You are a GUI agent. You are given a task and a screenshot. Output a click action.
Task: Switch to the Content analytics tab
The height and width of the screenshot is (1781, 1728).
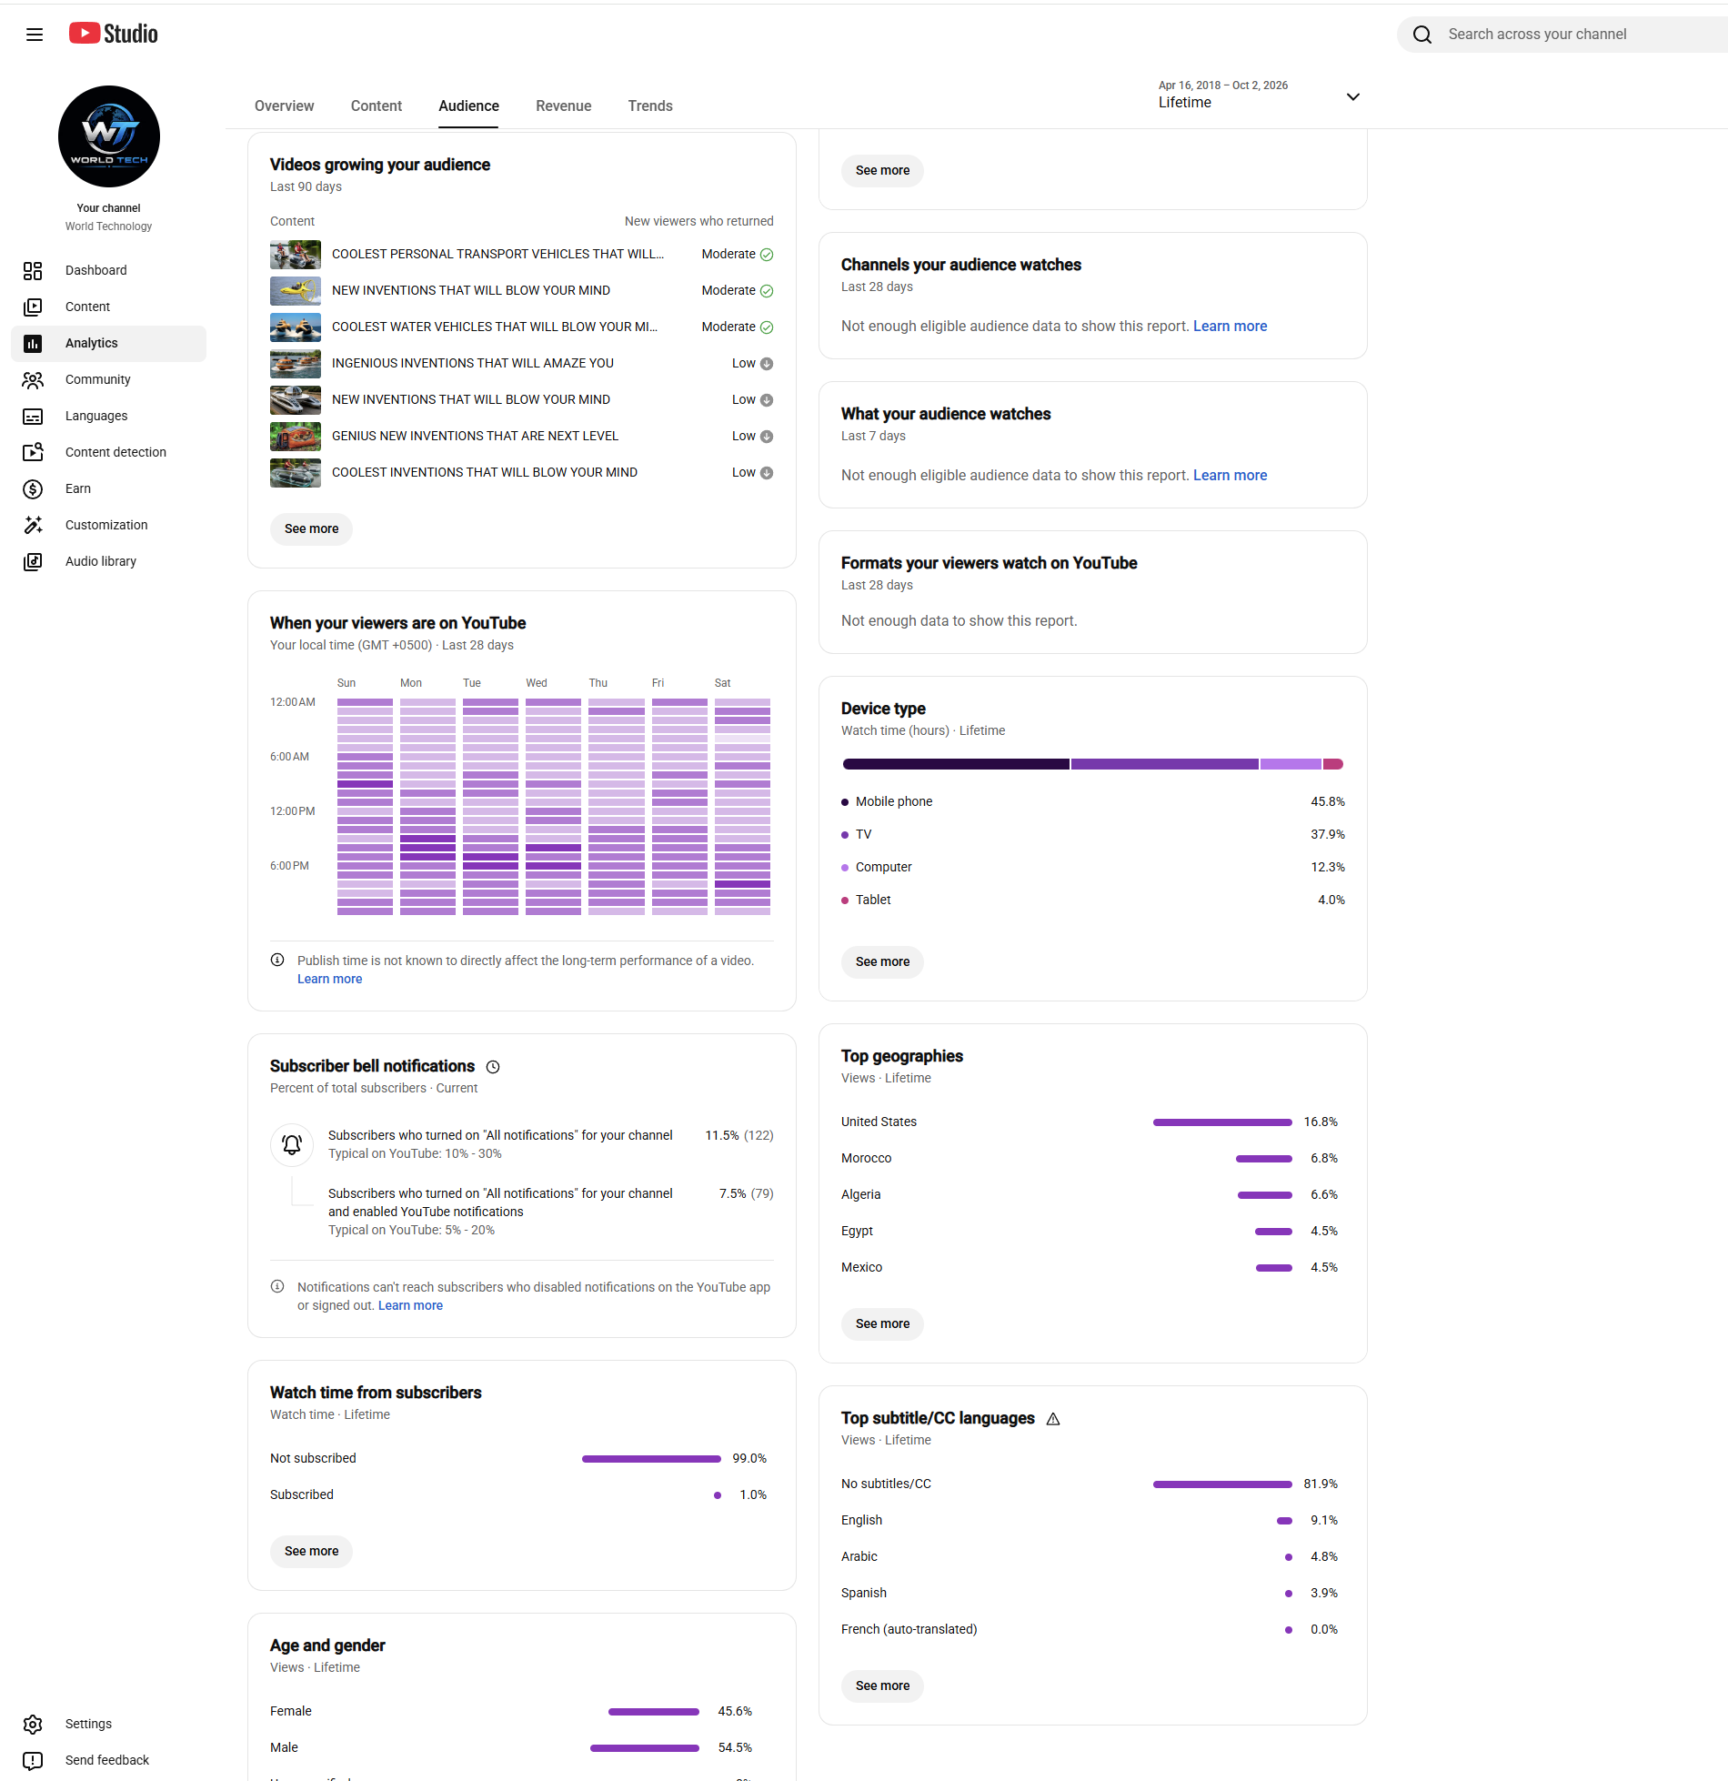[x=377, y=106]
